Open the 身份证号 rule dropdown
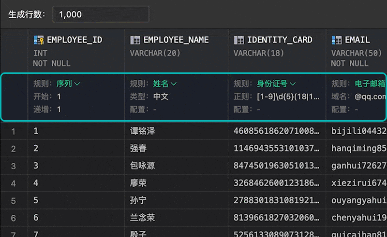Screen dimensions: 387x237 pyautogui.click(x=276, y=84)
